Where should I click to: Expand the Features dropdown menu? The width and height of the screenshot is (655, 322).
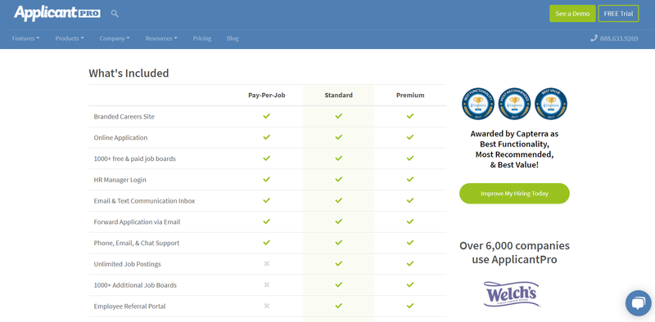click(26, 38)
